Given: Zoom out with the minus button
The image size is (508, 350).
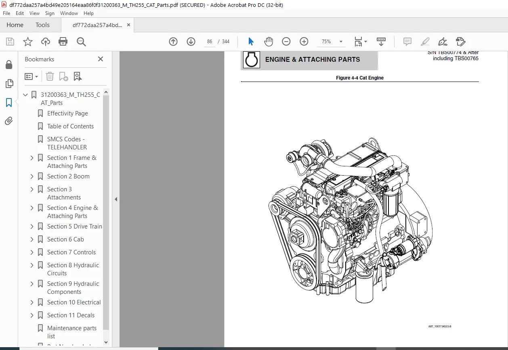Looking at the screenshot, I should tap(286, 42).
